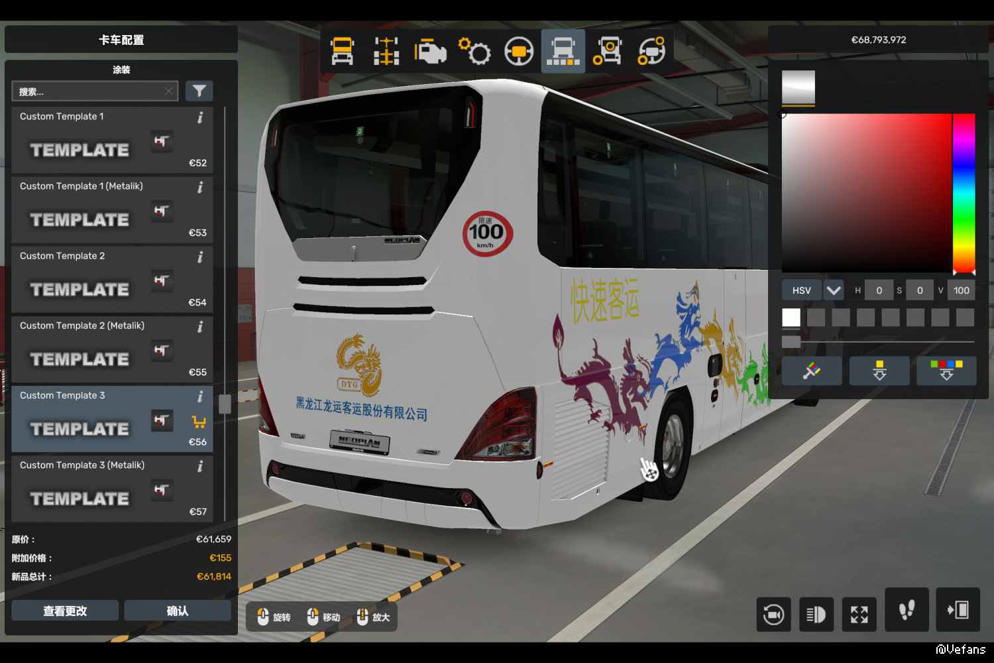Select the Custom Template 1 (Metalik) paint job
Screen dimensions: 994x663
pos(112,210)
